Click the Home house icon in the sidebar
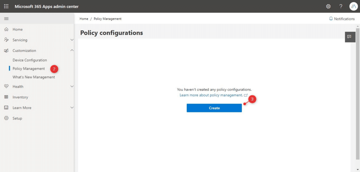 point(6,30)
